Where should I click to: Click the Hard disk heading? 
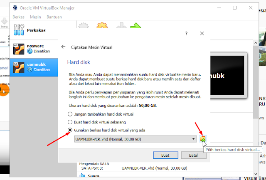pyautogui.click(x=79, y=62)
